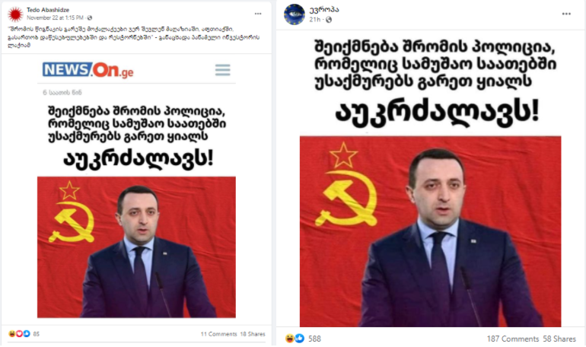586x347 pixels.
Task: View reaction emojis on the left post
Action: click(x=19, y=334)
